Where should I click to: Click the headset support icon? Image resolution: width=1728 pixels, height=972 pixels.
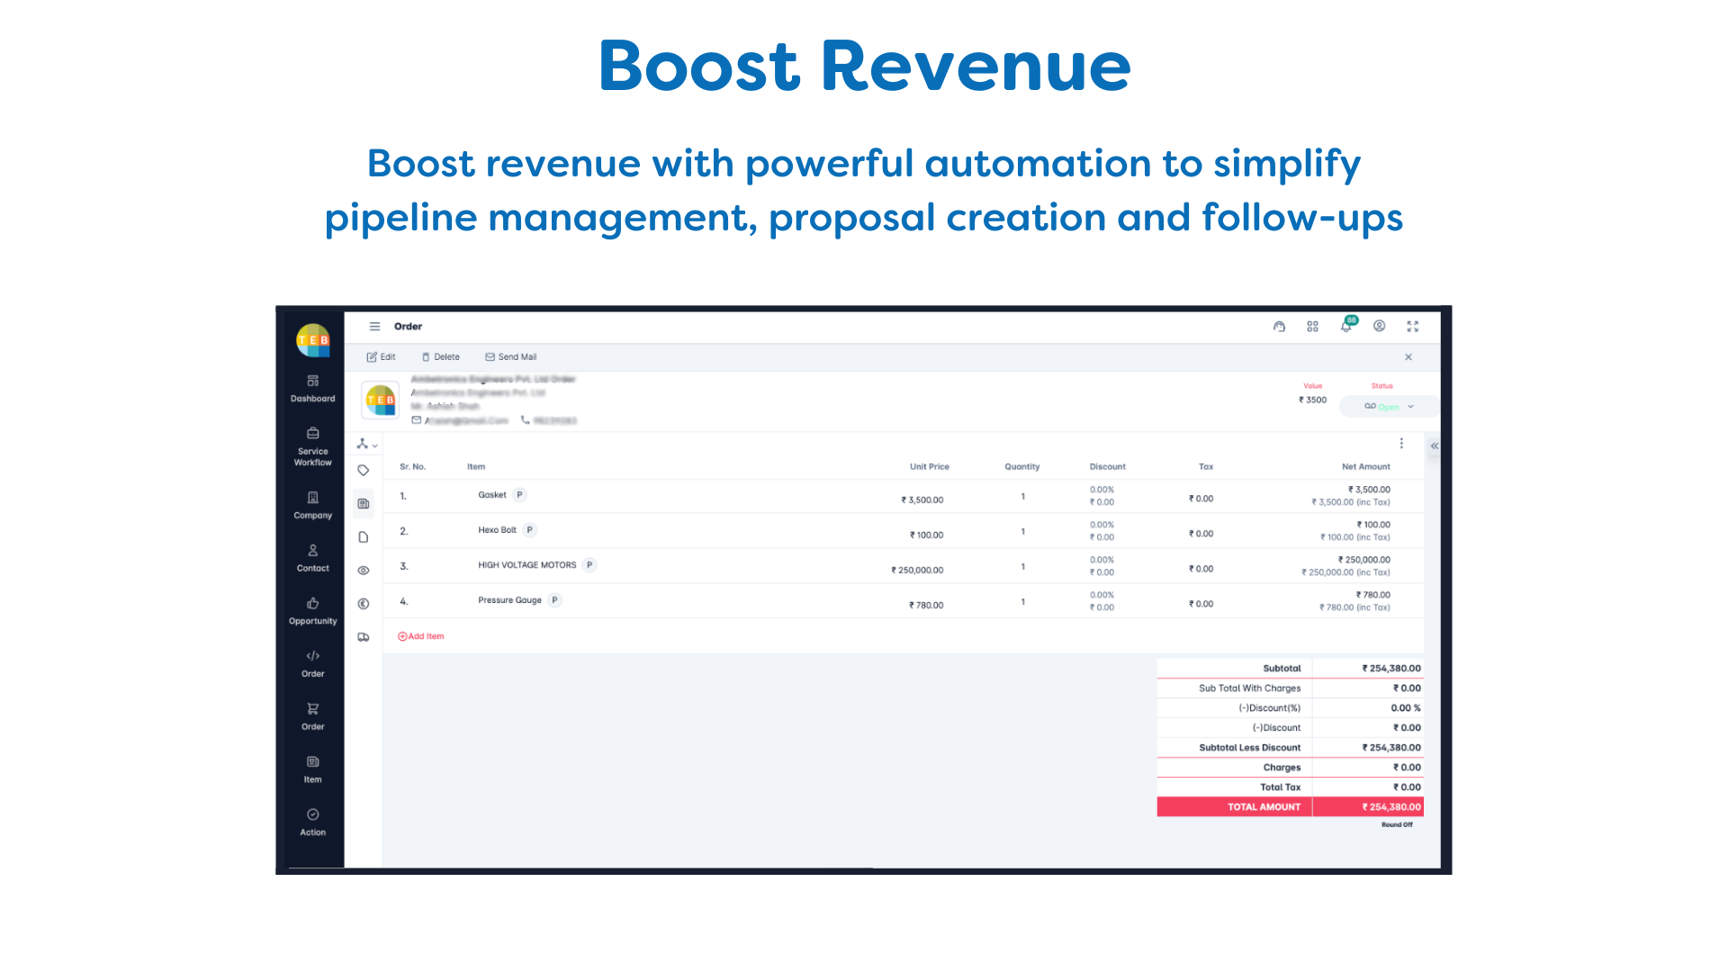click(x=1279, y=327)
